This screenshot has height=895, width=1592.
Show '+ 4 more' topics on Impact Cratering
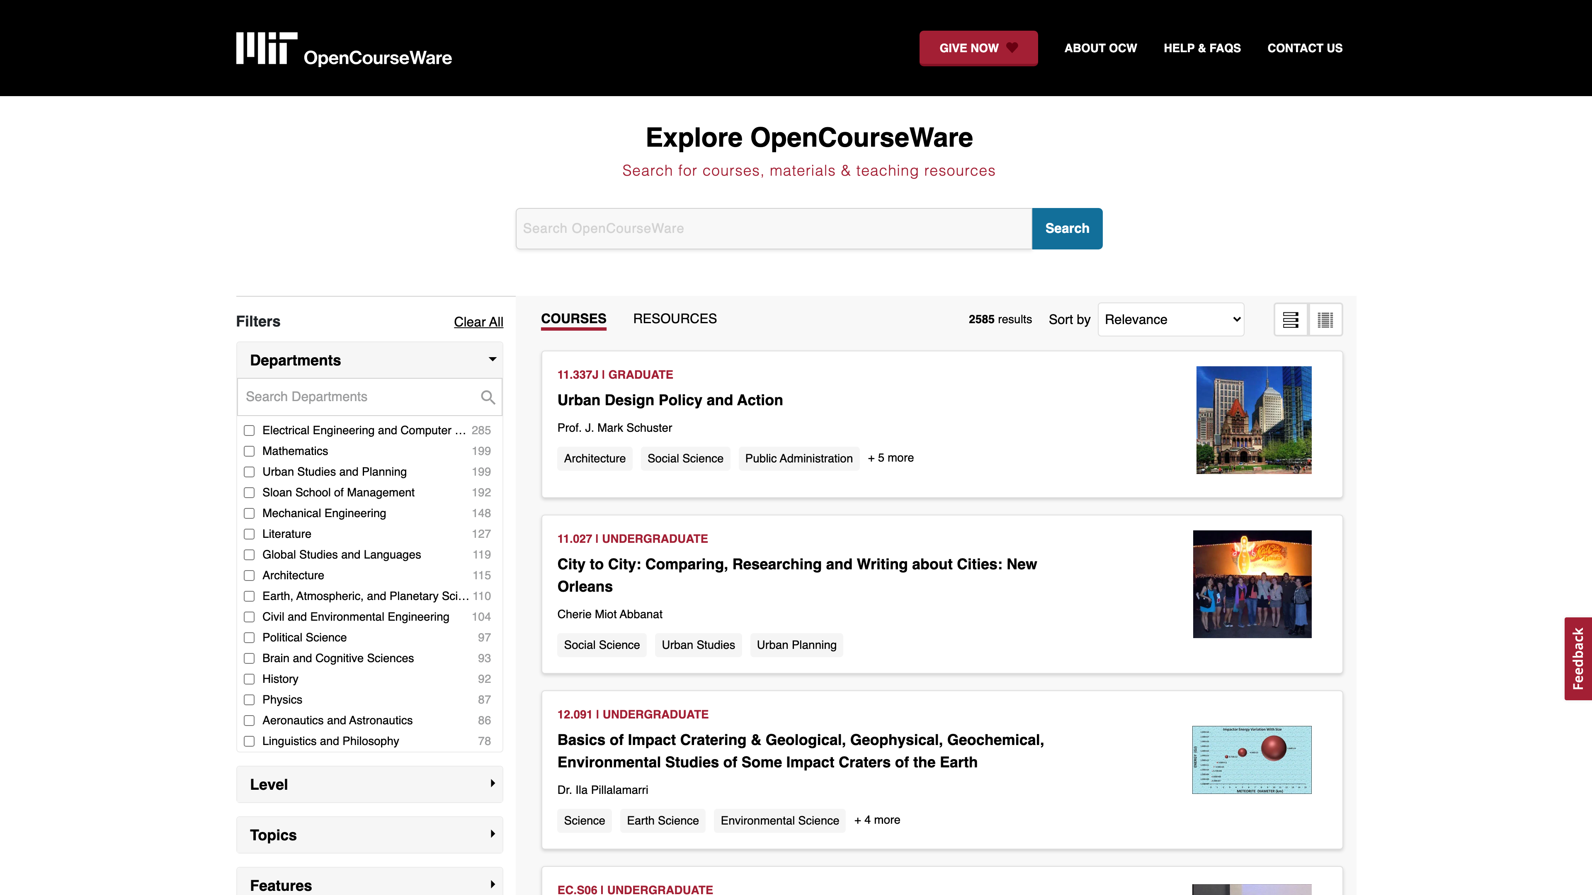click(877, 820)
